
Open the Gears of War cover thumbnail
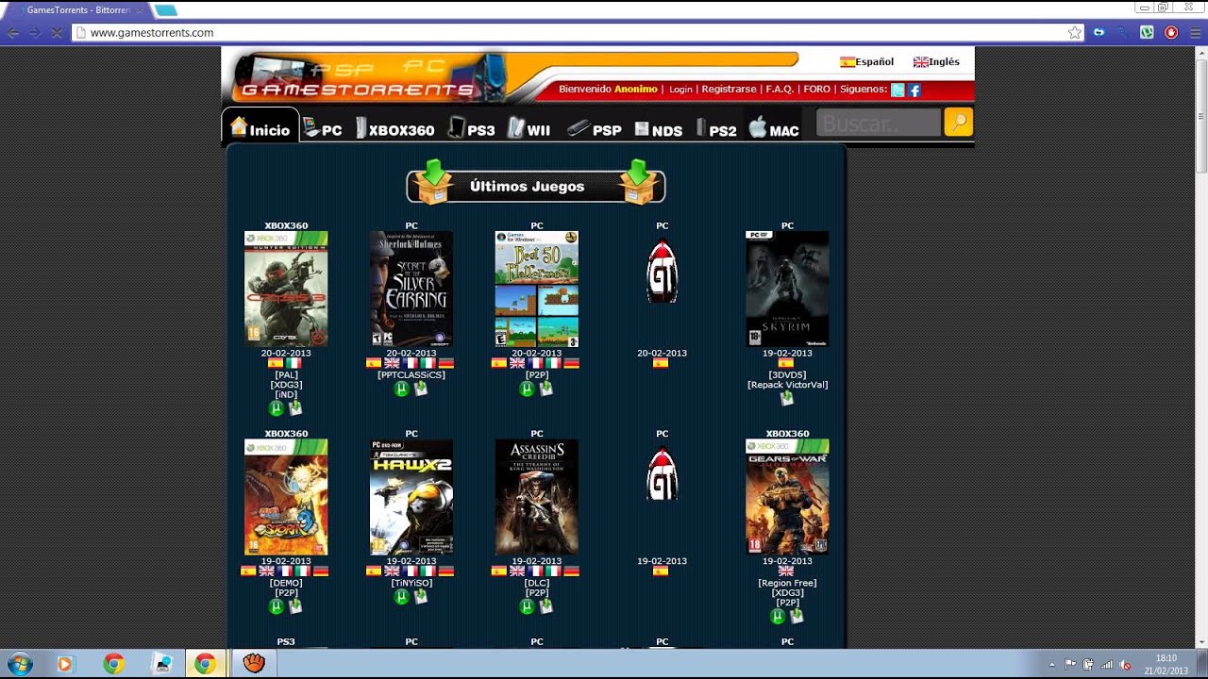point(787,497)
